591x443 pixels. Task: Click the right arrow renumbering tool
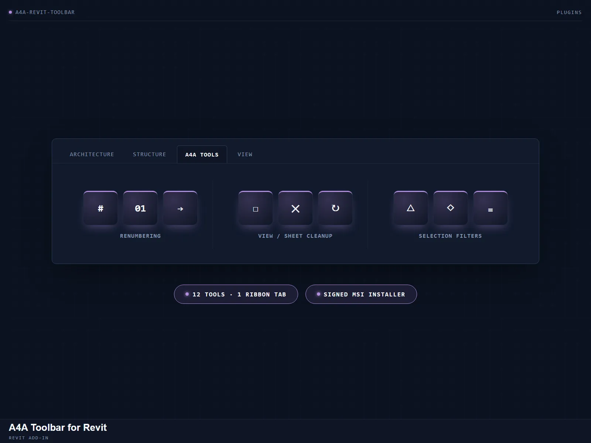tap(180, 208)
